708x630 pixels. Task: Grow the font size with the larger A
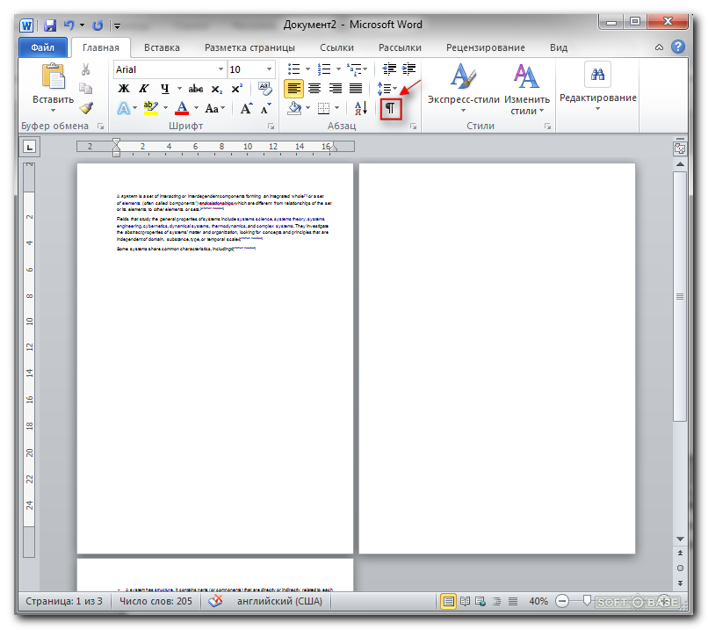tap(246, 108)
